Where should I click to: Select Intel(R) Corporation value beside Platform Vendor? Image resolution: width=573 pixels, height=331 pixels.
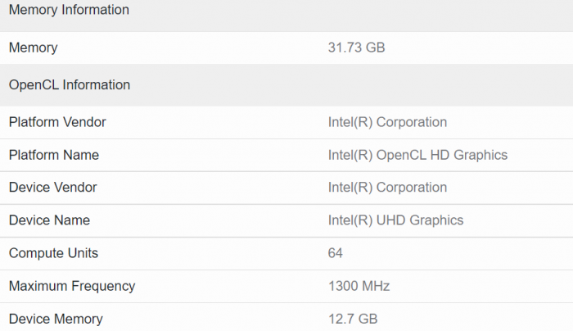pyautogui.click(x=387, y=122)
